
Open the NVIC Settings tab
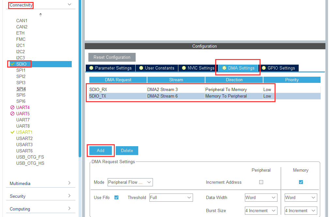point(198,68)
